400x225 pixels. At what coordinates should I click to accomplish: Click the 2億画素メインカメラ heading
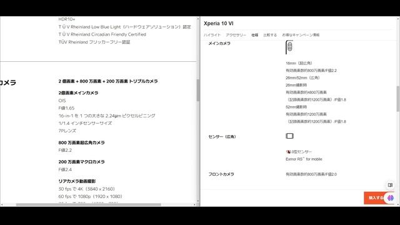tap(78, 93)
